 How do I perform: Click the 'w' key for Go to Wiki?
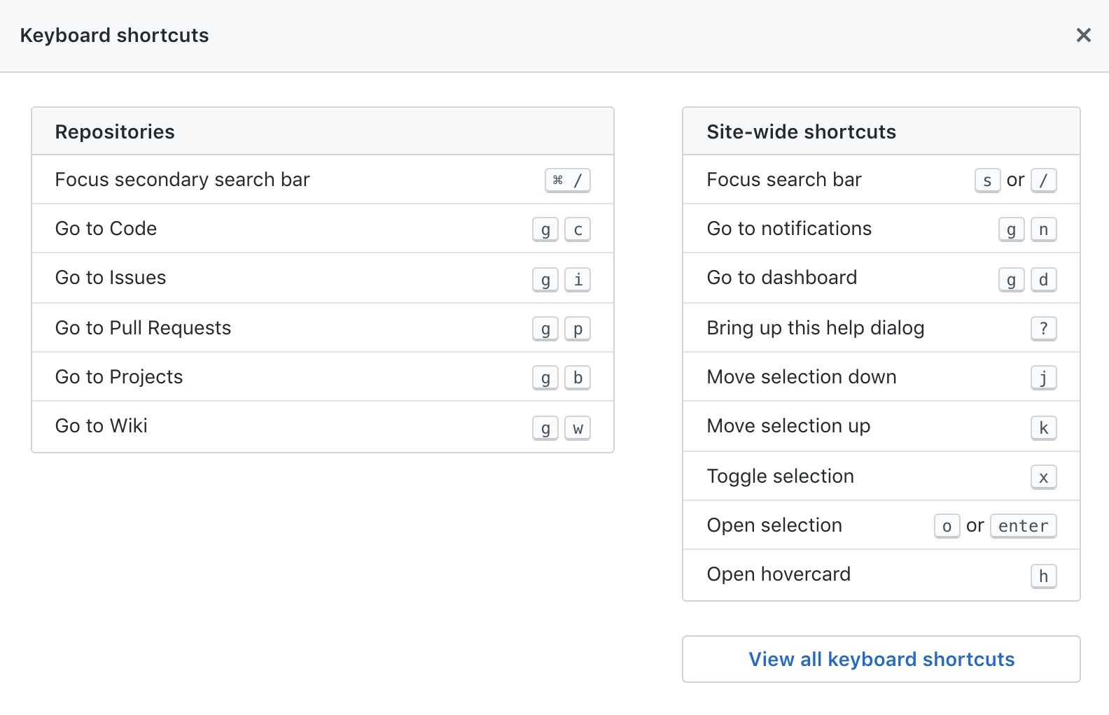pos(578,428)
